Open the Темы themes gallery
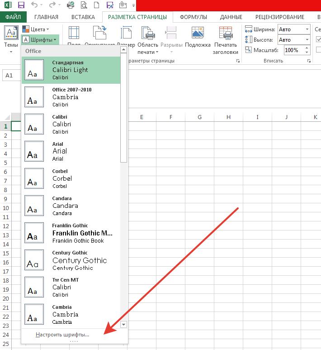 pyautogui.click(x=11, y=39)
